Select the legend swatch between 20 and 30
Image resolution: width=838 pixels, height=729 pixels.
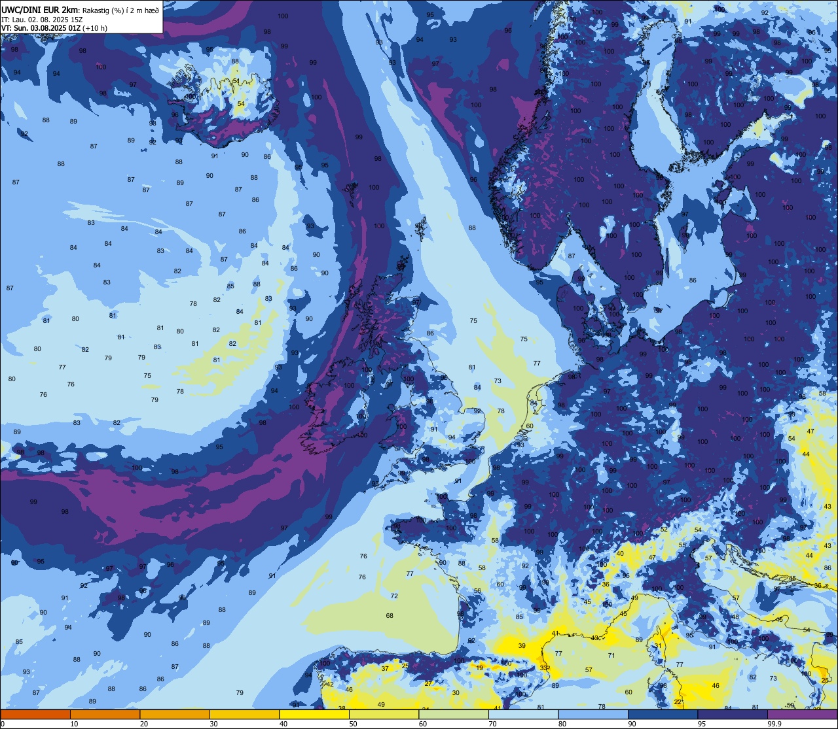pyautogui.click(x=175, y=714)
